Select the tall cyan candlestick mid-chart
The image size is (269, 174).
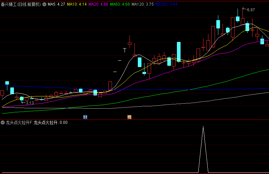pos(179,52)
